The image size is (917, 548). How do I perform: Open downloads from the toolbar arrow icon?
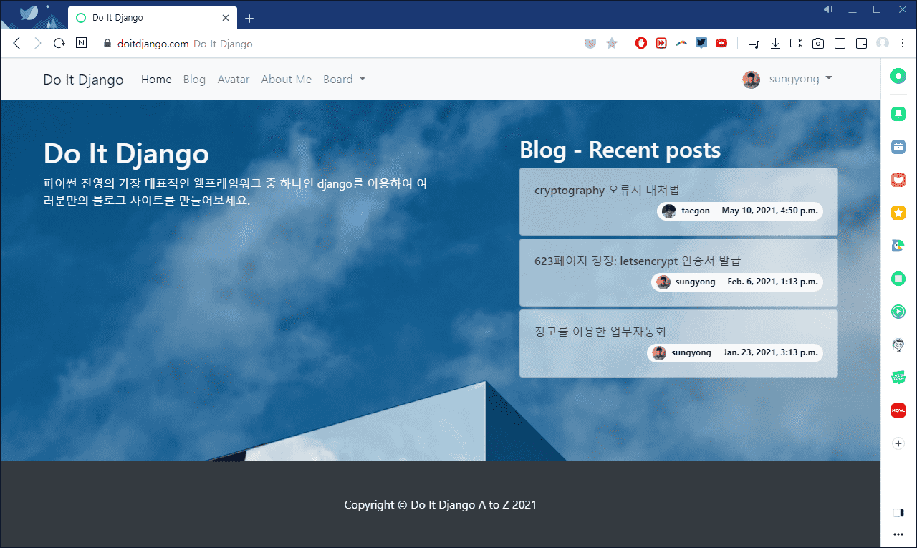pyautogui.click(x=775, y=44)
